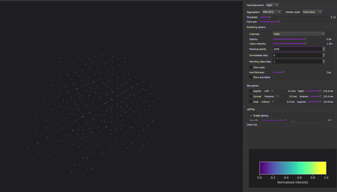Viewport: 337px width, 192px height.
Task: Disable the Enable lighting checkbox
Action: point(251,115)
